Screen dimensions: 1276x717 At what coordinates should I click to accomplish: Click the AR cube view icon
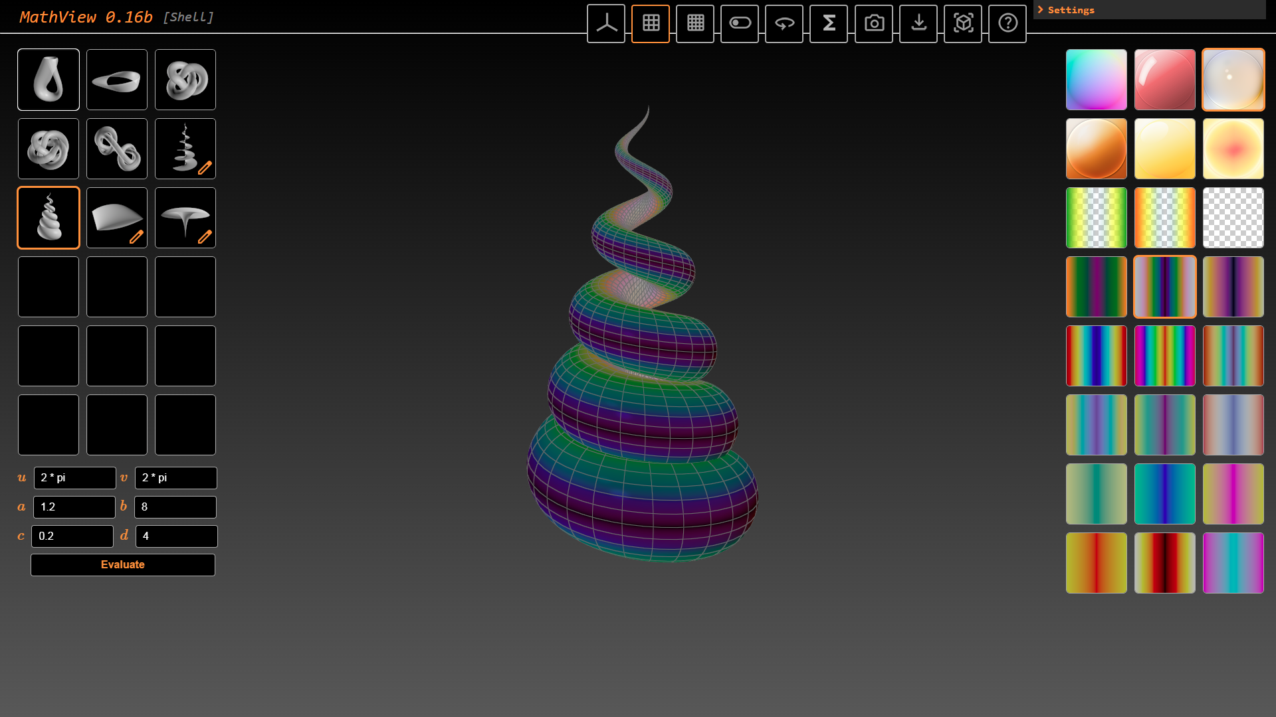(962, 23)
